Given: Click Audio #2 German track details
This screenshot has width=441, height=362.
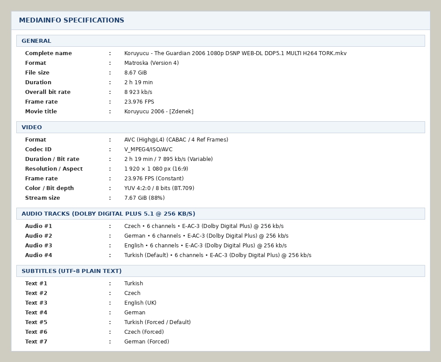Looking at the screenshot, I should (206, 236).
